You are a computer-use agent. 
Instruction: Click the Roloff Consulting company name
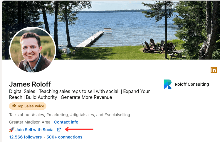coord(192,84)
